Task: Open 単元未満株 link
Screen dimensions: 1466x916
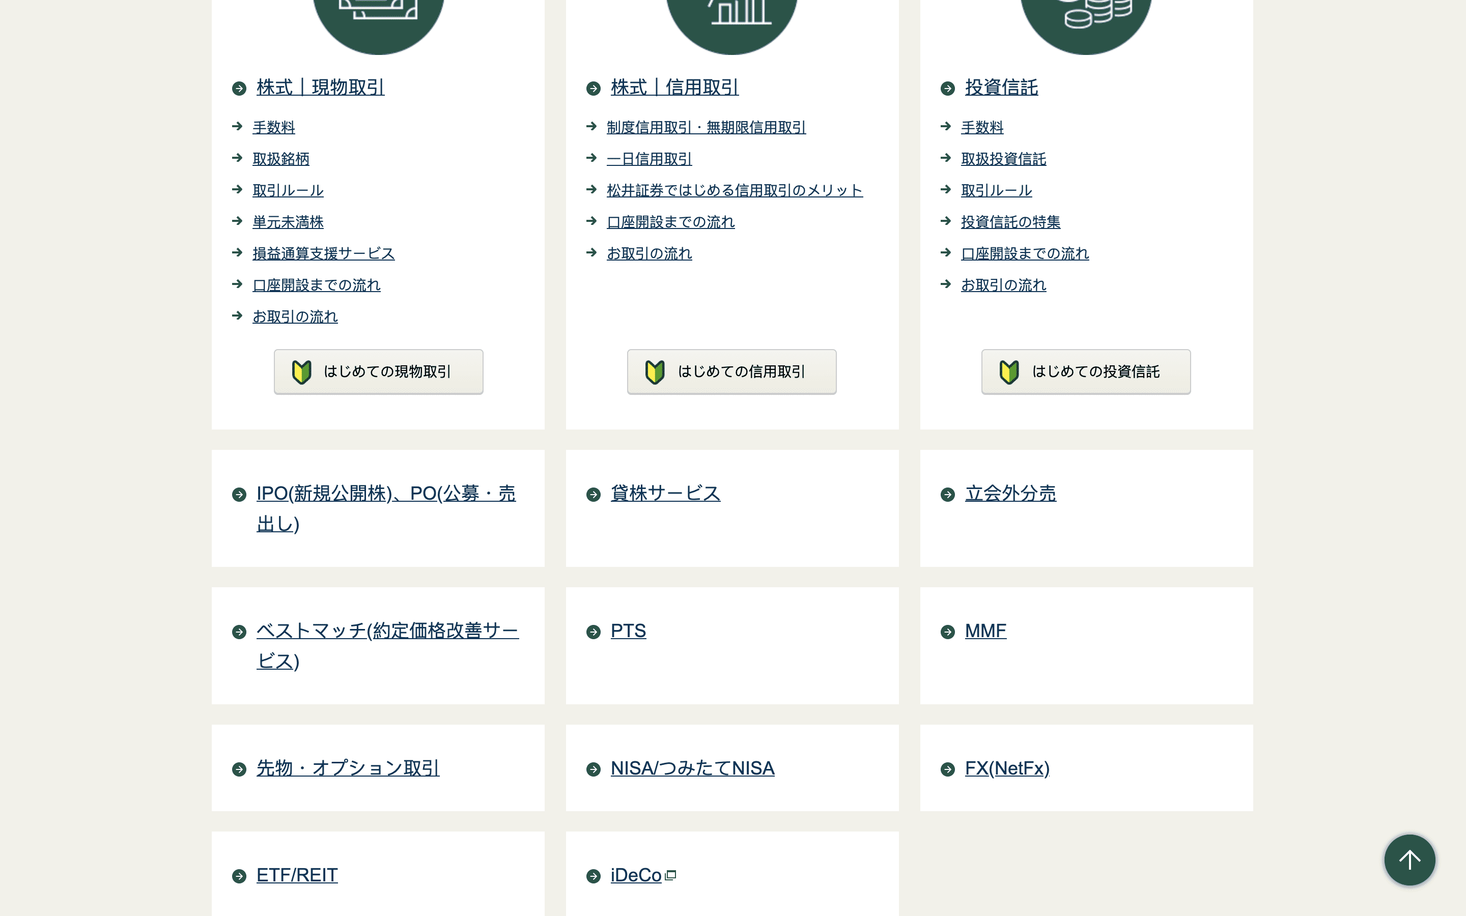Action: pyautogui.click(x=288, y=222)
